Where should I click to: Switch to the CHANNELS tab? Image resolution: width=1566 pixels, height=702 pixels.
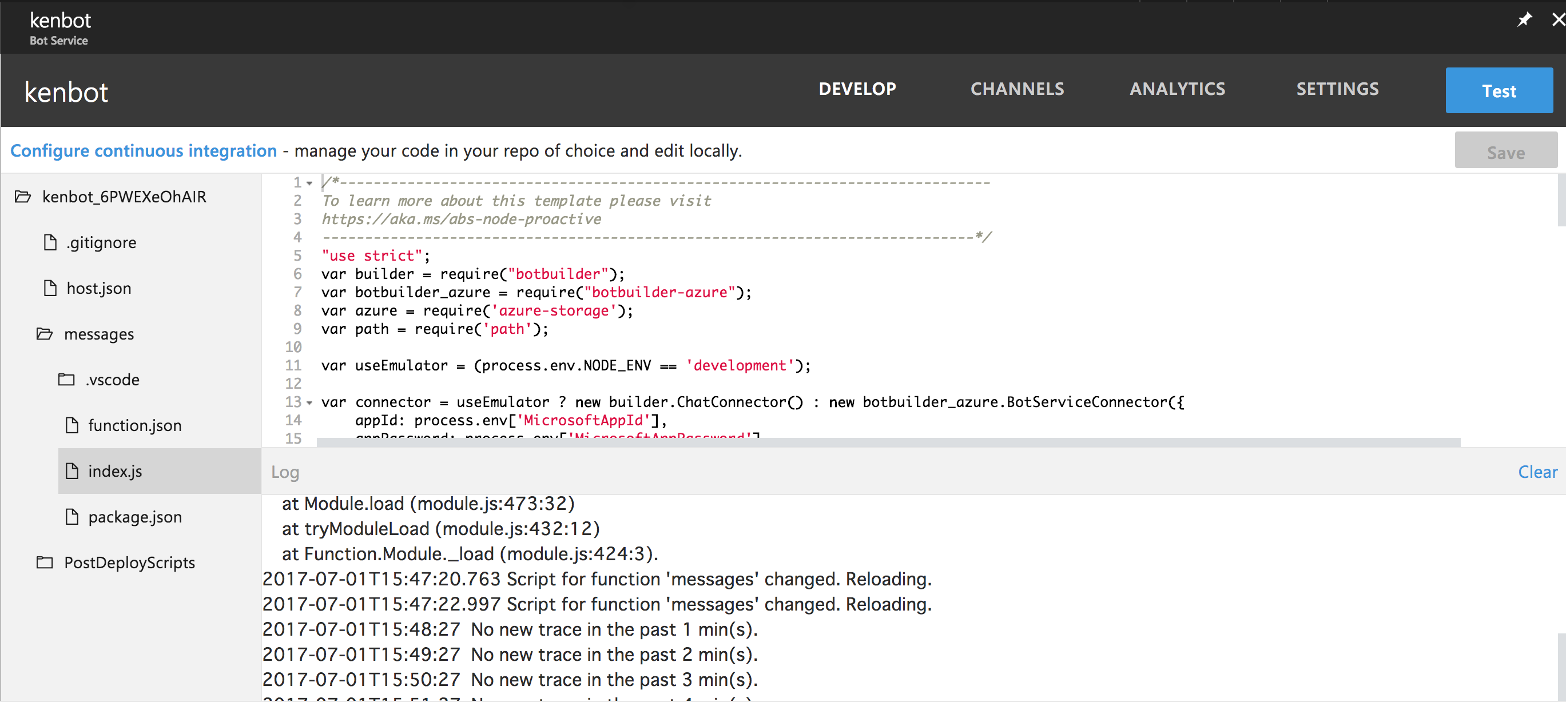(1017, 89)
